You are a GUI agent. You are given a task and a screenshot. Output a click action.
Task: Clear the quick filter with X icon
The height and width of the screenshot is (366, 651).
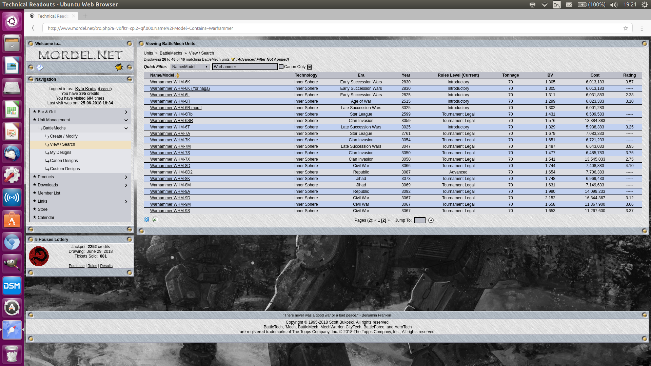tap(310, 67)
